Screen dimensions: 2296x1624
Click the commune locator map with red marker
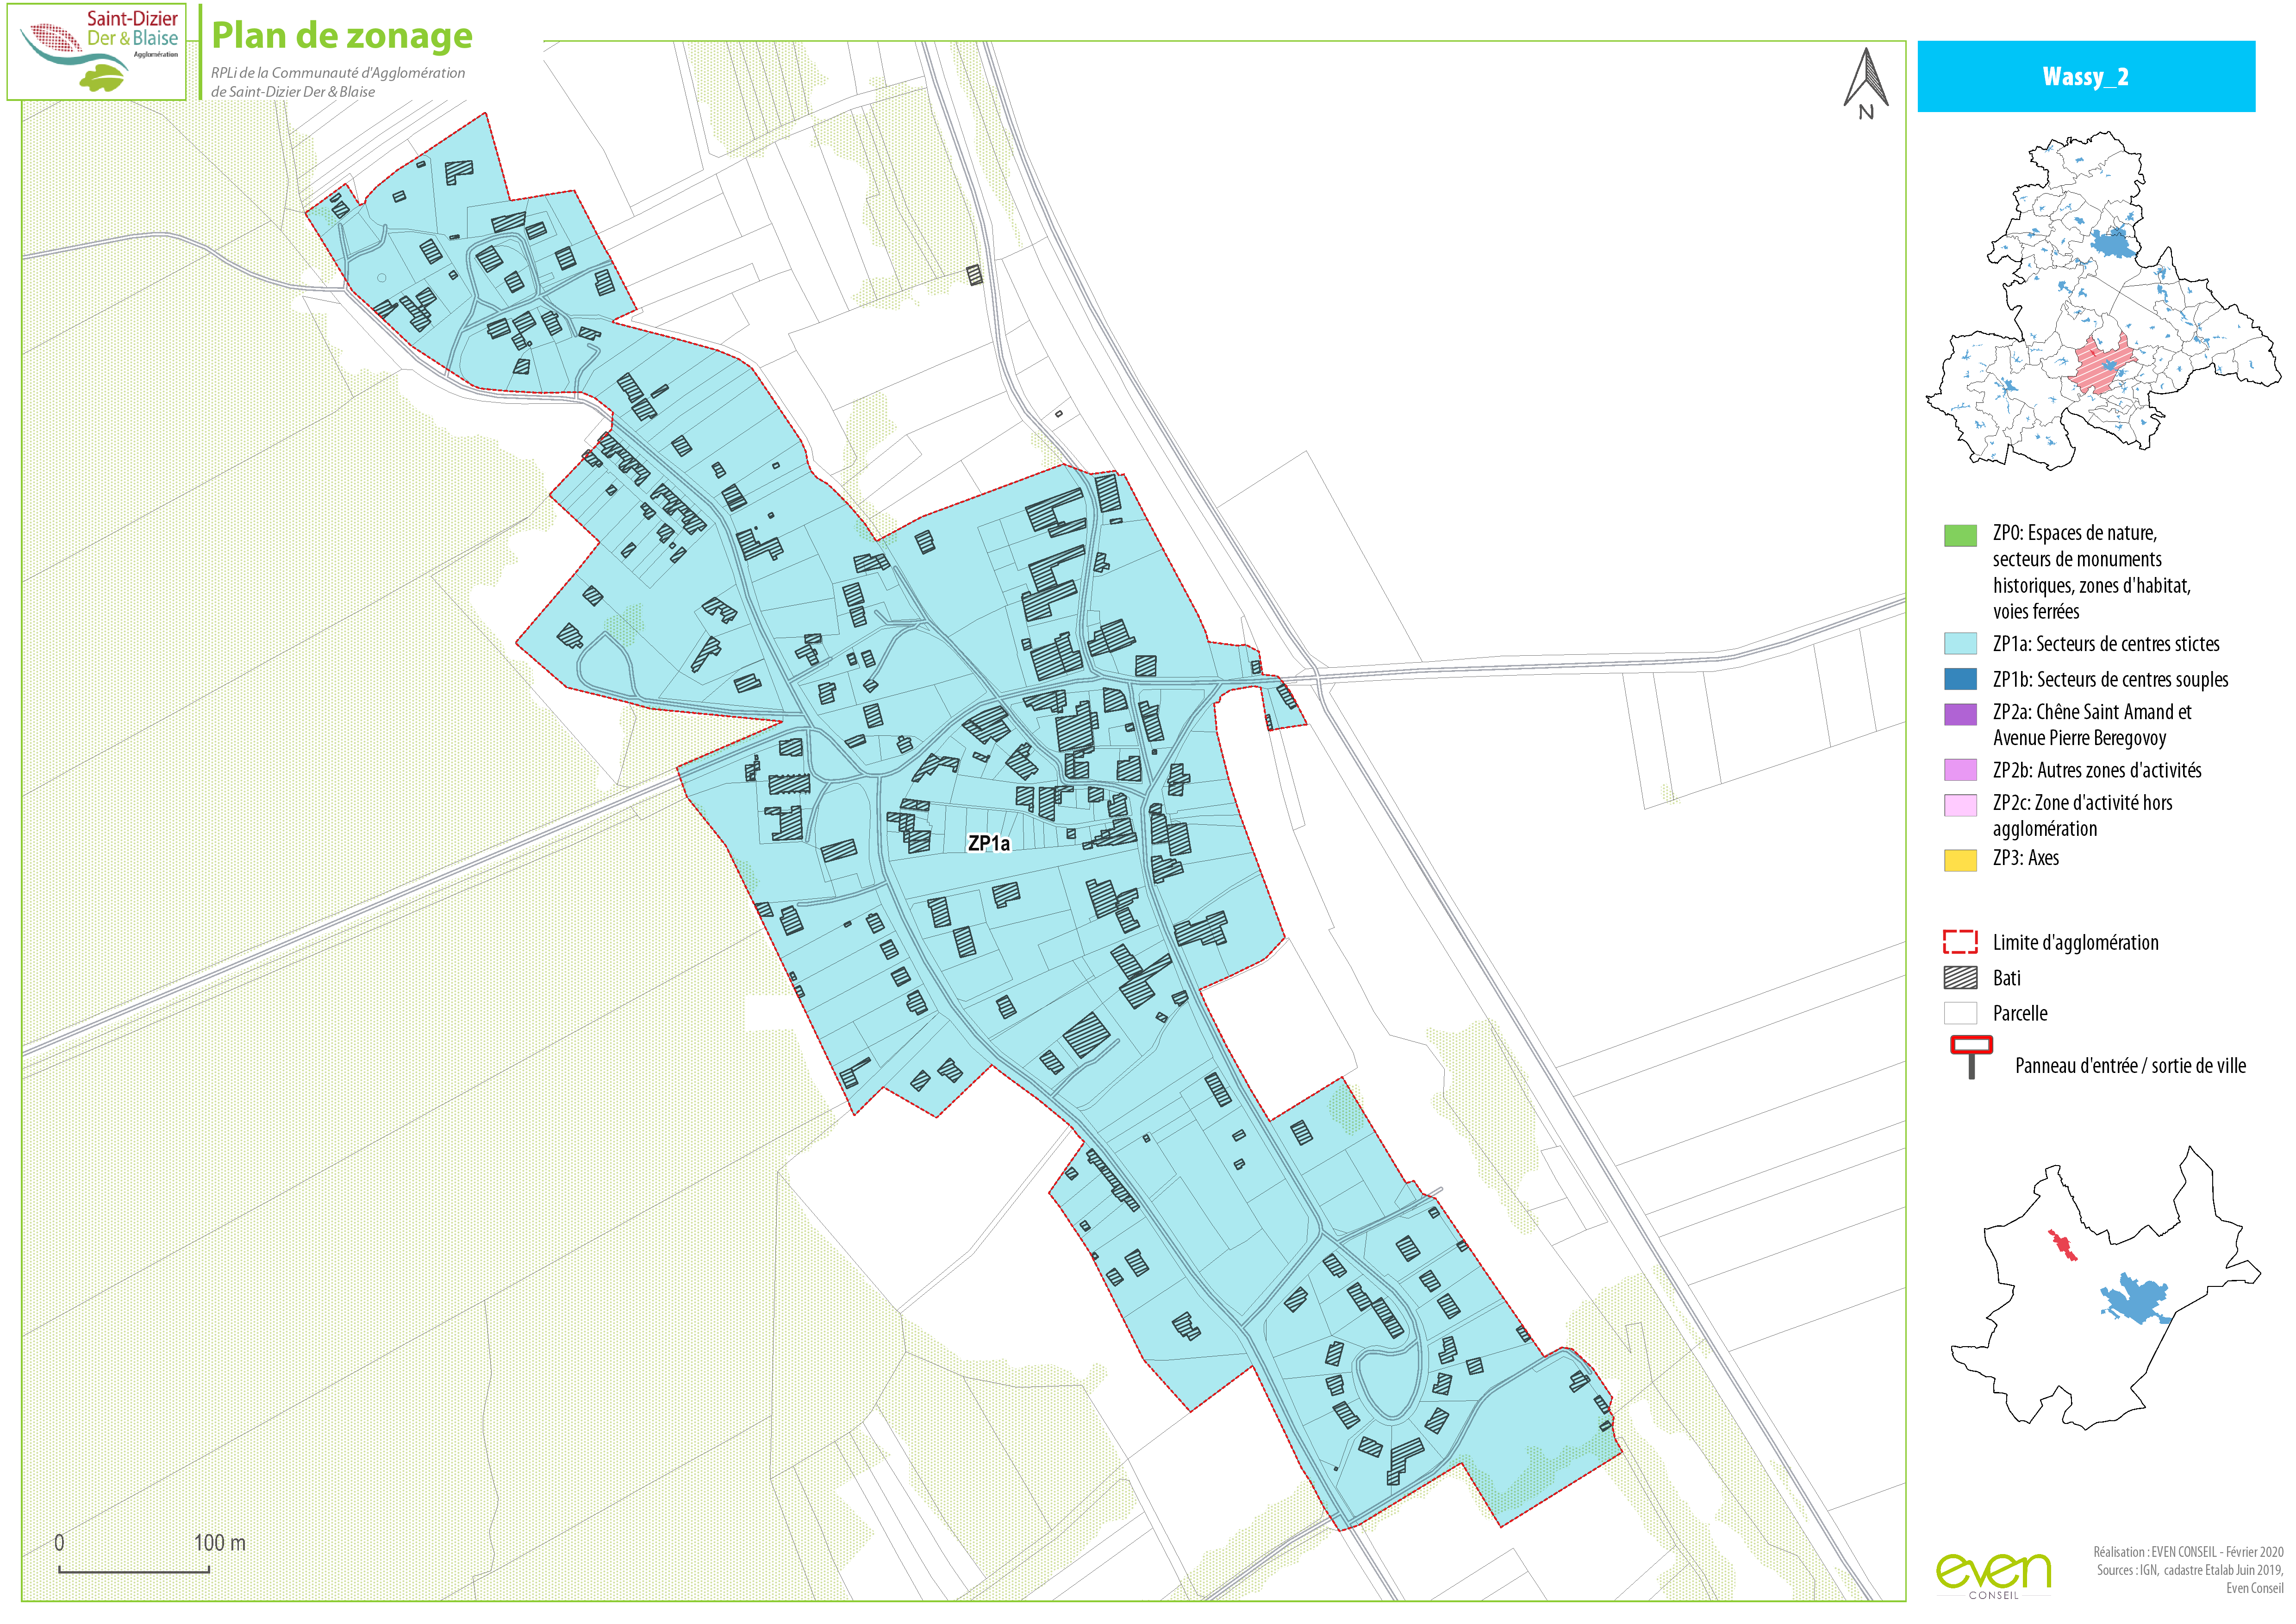coord(2104,1287)
